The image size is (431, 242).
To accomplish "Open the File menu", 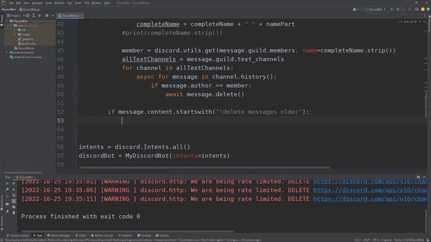I will click(11, 3).
